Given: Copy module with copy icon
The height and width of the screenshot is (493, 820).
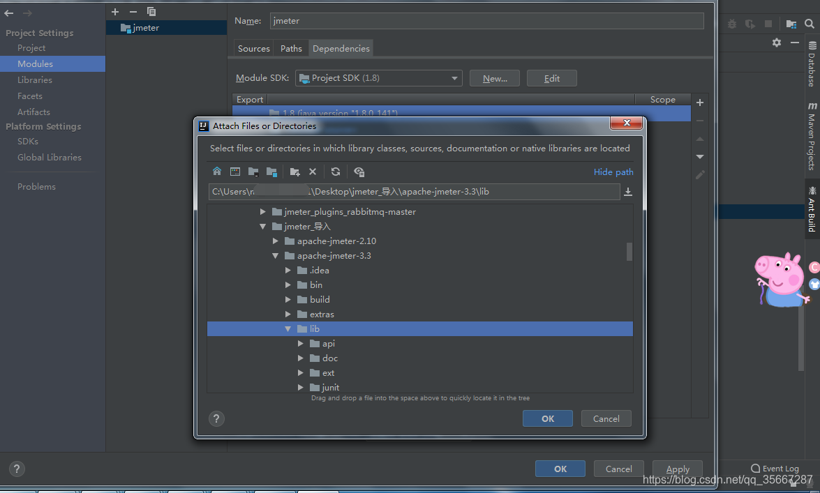Looking at the screenshot, I should [x=151, y=11].
